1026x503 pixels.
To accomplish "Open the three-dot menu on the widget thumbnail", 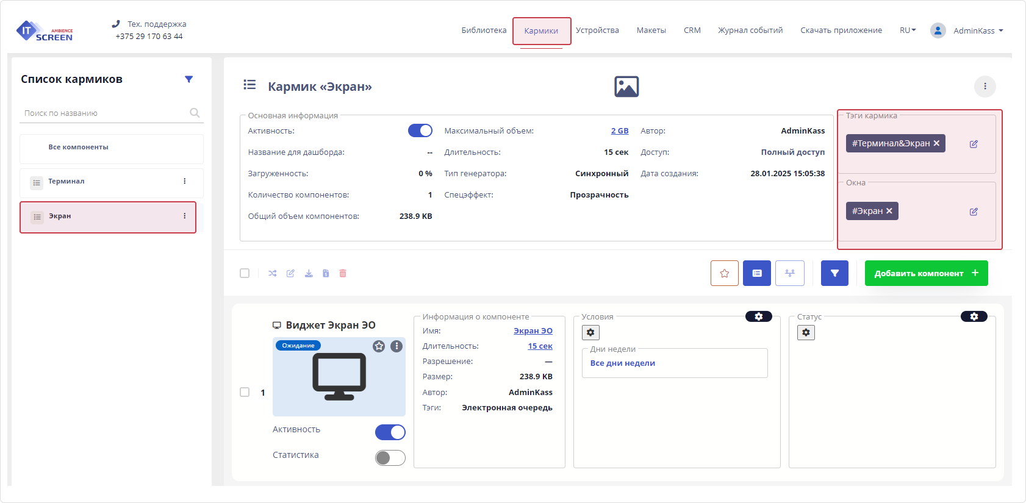I will point(396,346).
